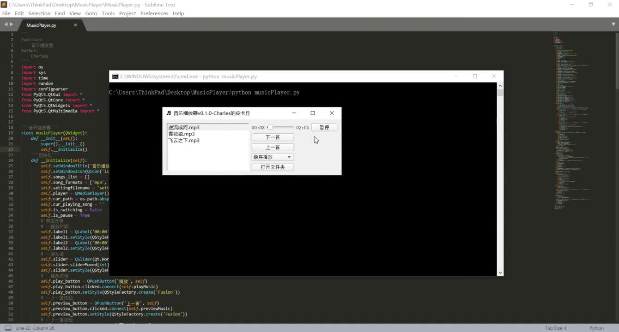This screenshot has width=619, height=332.
Task: Click the 'self.is_pause = True' line
Action: [x=65, y=215]
